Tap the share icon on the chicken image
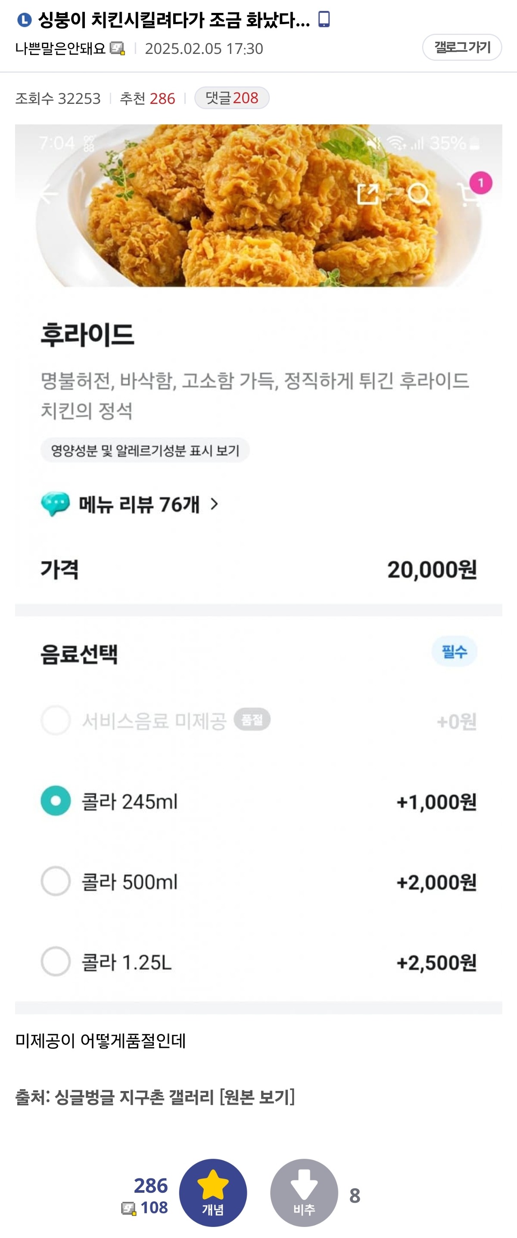Image resolution: width=517 pixels, height=1238 pixels. pyautogui.click(x=368, y=194)
